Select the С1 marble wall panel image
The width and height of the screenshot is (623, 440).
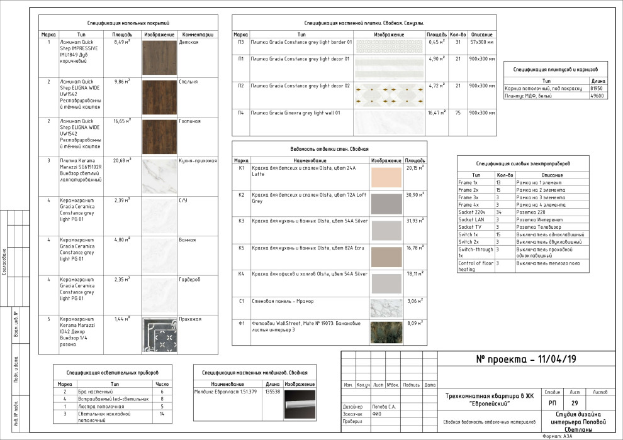386,308
